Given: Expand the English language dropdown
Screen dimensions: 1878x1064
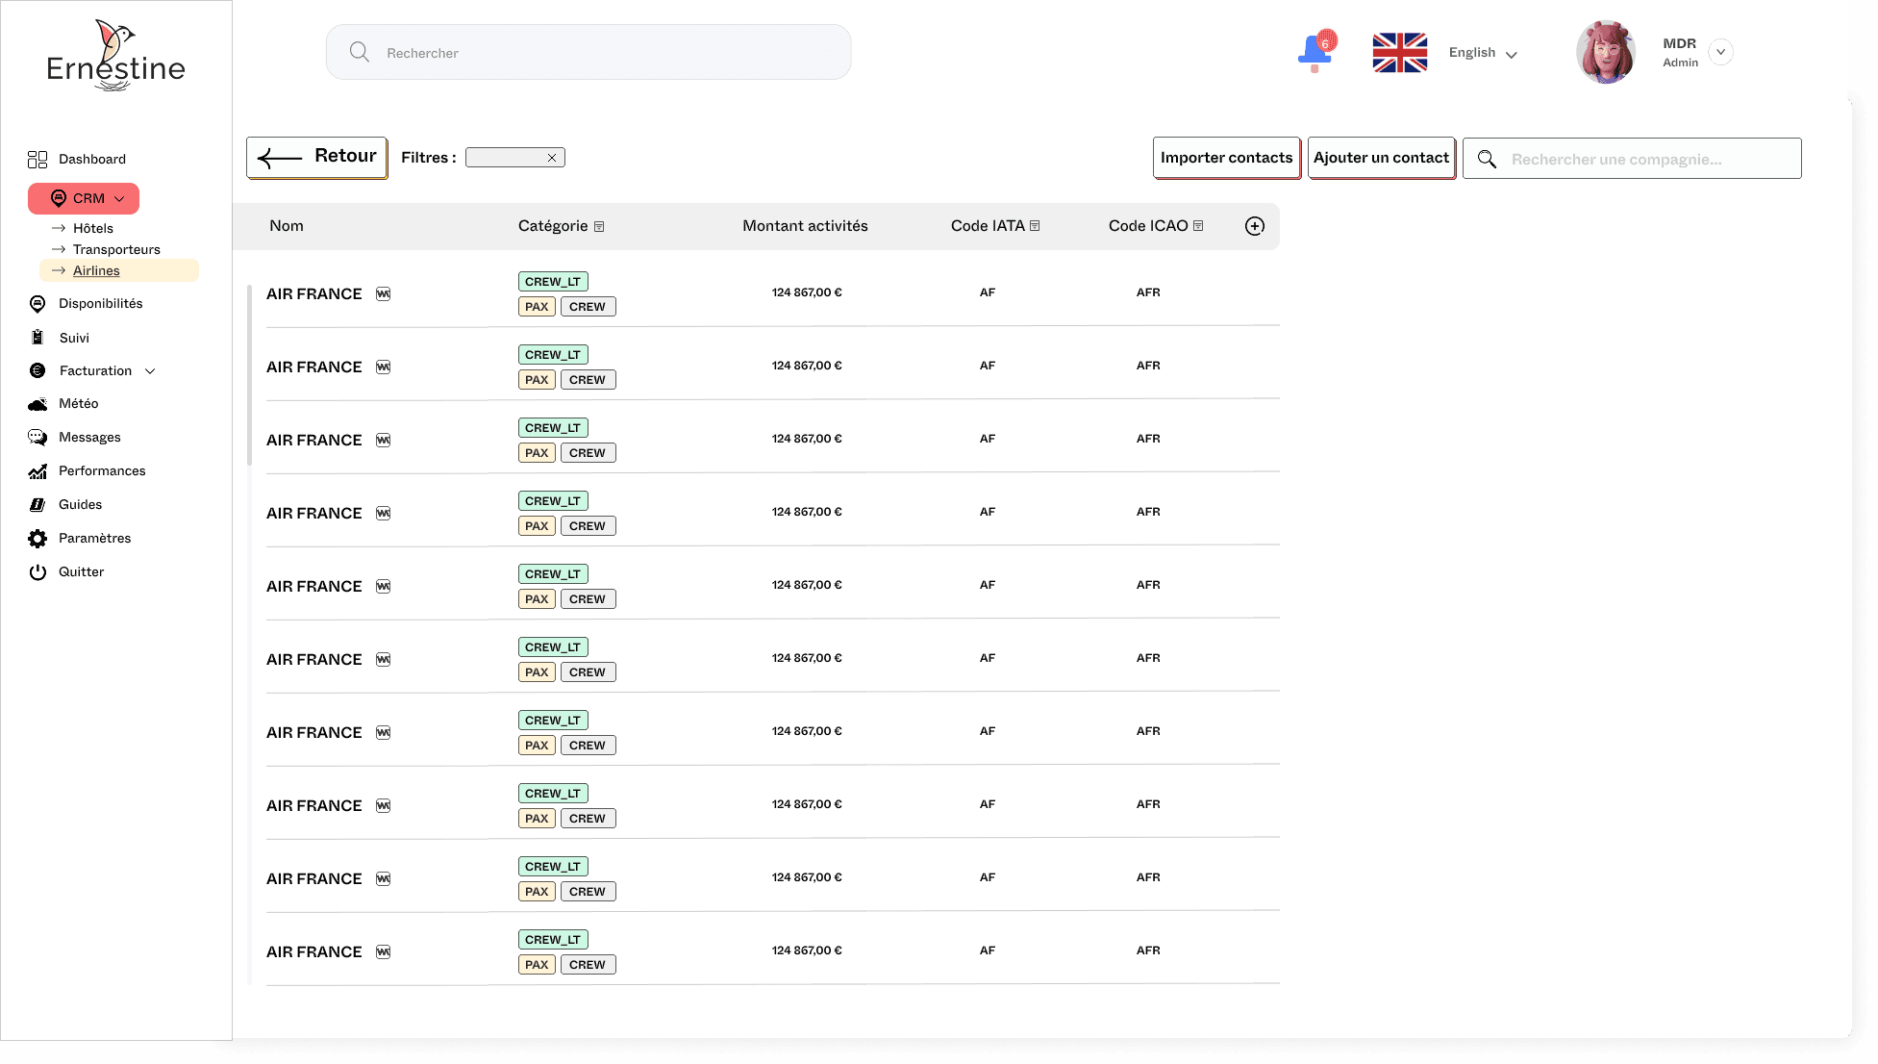Looking at the screenshot, I should [1511, 55].
